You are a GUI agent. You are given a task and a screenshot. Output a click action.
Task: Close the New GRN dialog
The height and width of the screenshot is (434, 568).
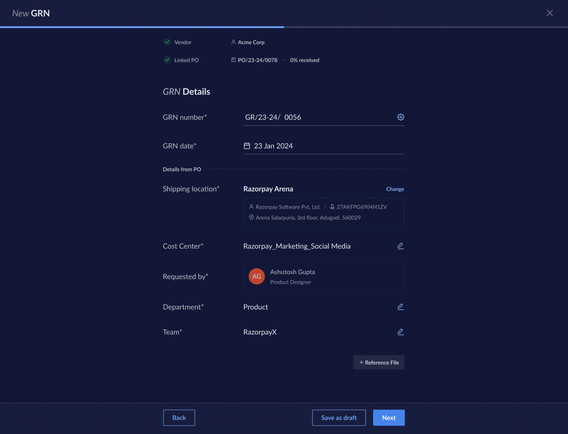(550, 13)
